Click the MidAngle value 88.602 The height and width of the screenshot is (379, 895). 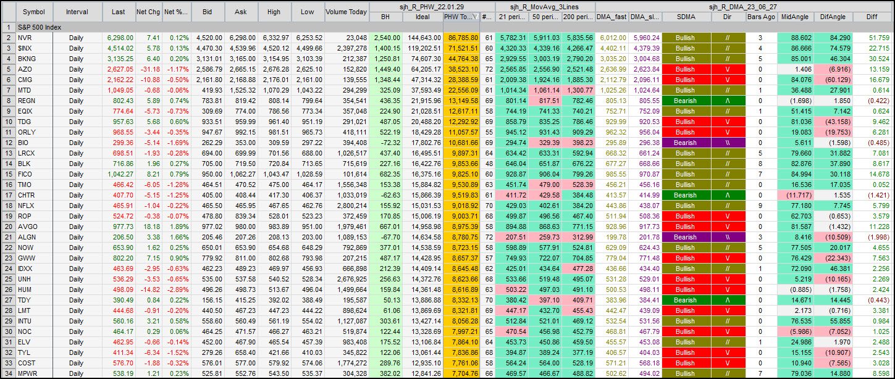point(796,38)
